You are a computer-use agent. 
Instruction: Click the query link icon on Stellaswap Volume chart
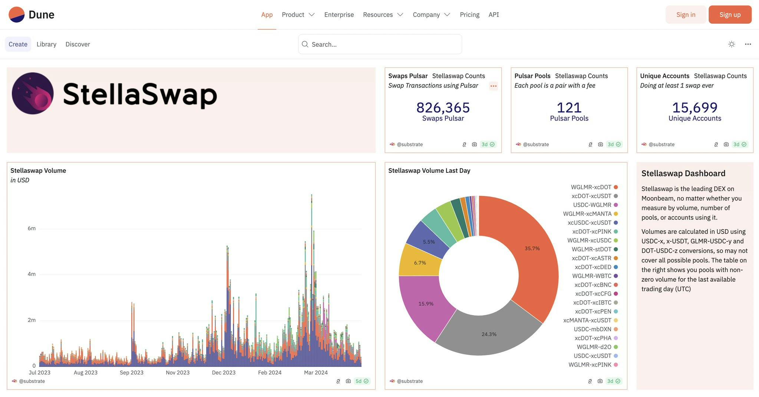click(x=338, y=381)
